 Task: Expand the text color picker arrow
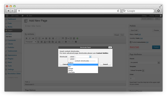[47, 42]
